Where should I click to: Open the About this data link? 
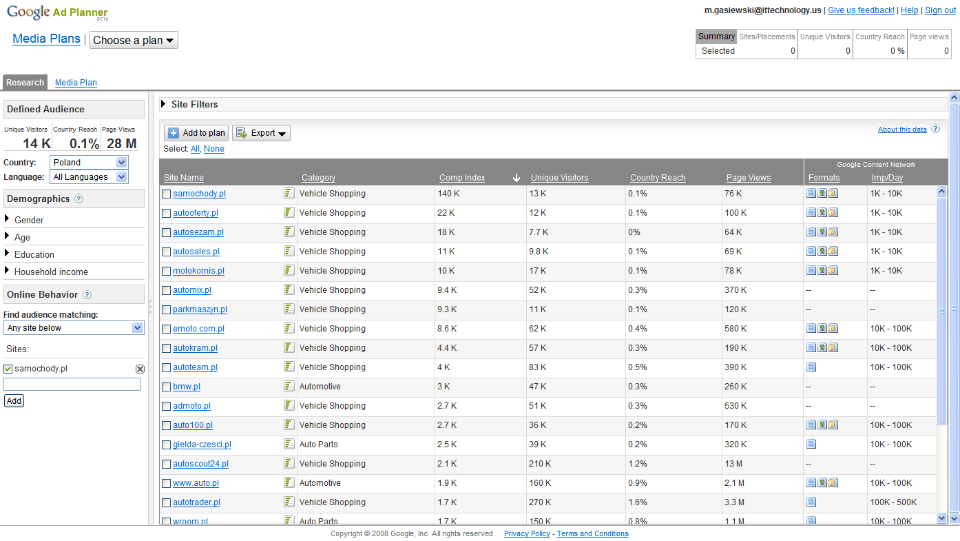pos(902,130)
